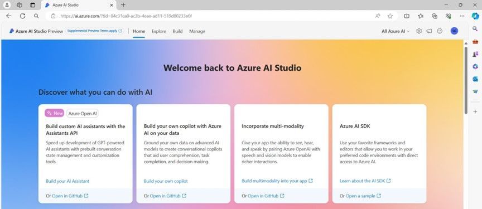Open the favorites list icon

(x=421, y=16)
